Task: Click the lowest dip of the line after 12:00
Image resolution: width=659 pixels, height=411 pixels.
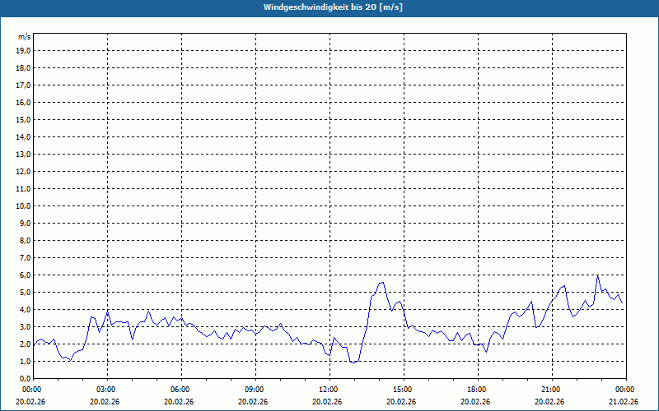Action: (x=353, y=363)
